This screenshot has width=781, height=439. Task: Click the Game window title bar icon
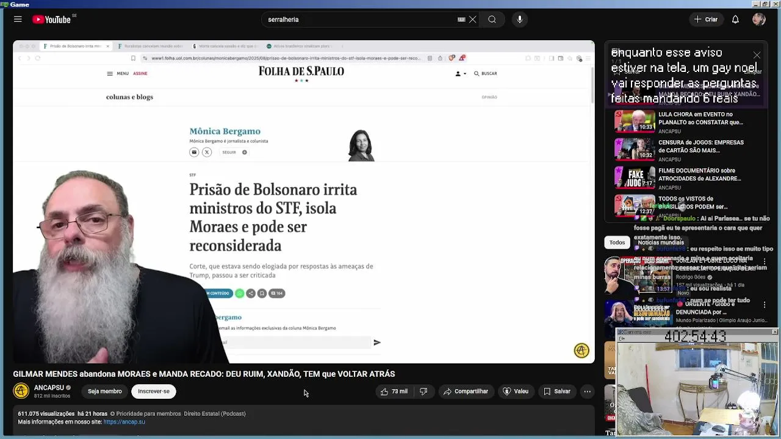pos(4,4)
